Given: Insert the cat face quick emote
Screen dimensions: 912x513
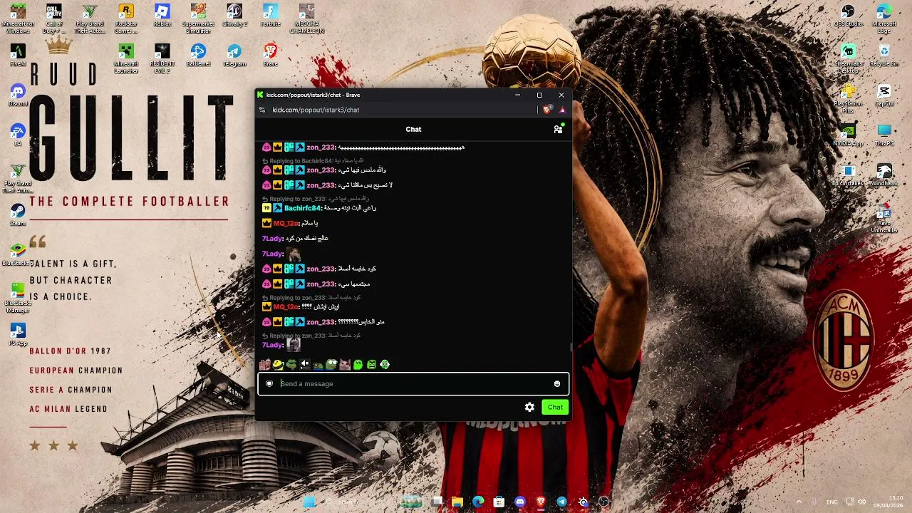Looking at the screenshot, I should coord(345,364).
